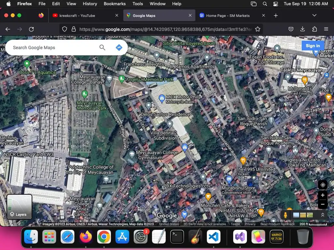Click the Polytechnic College school pin
Screen dimensions: 334x250
tap(106, 180)
